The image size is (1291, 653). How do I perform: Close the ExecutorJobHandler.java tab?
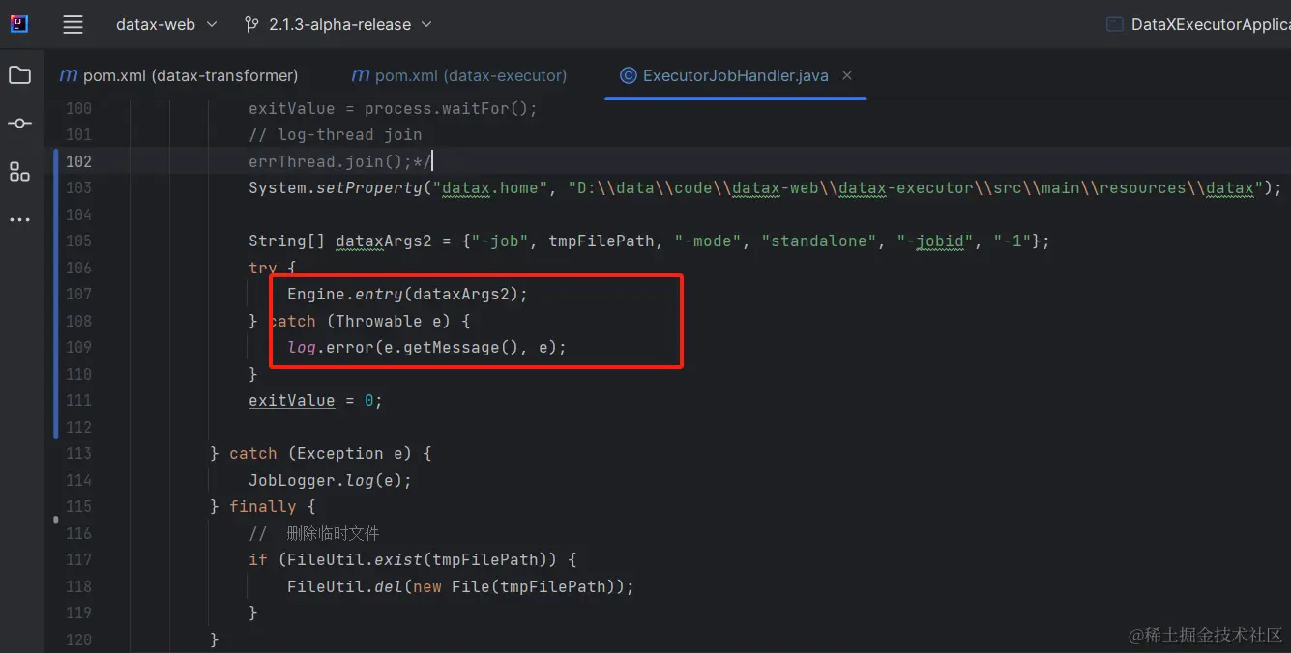[x=846, y=74]
